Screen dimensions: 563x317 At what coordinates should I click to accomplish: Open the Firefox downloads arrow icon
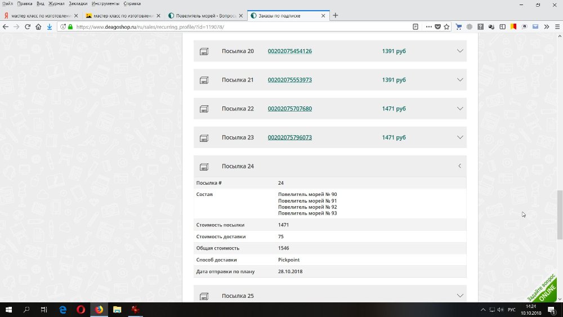(x=50, y=26)
